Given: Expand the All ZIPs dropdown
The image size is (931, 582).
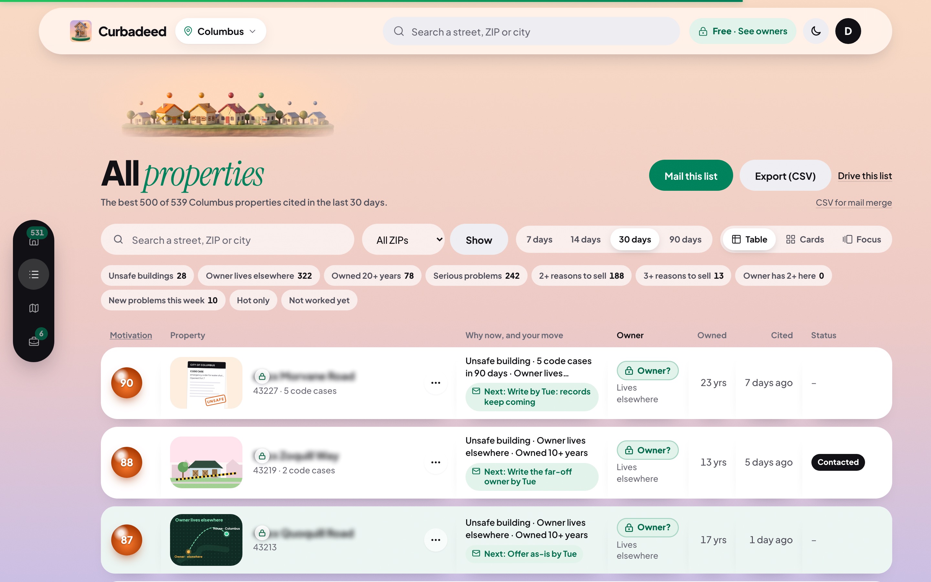Looking at the screenshot, I should pyautogui.click(x=403, y=239).
